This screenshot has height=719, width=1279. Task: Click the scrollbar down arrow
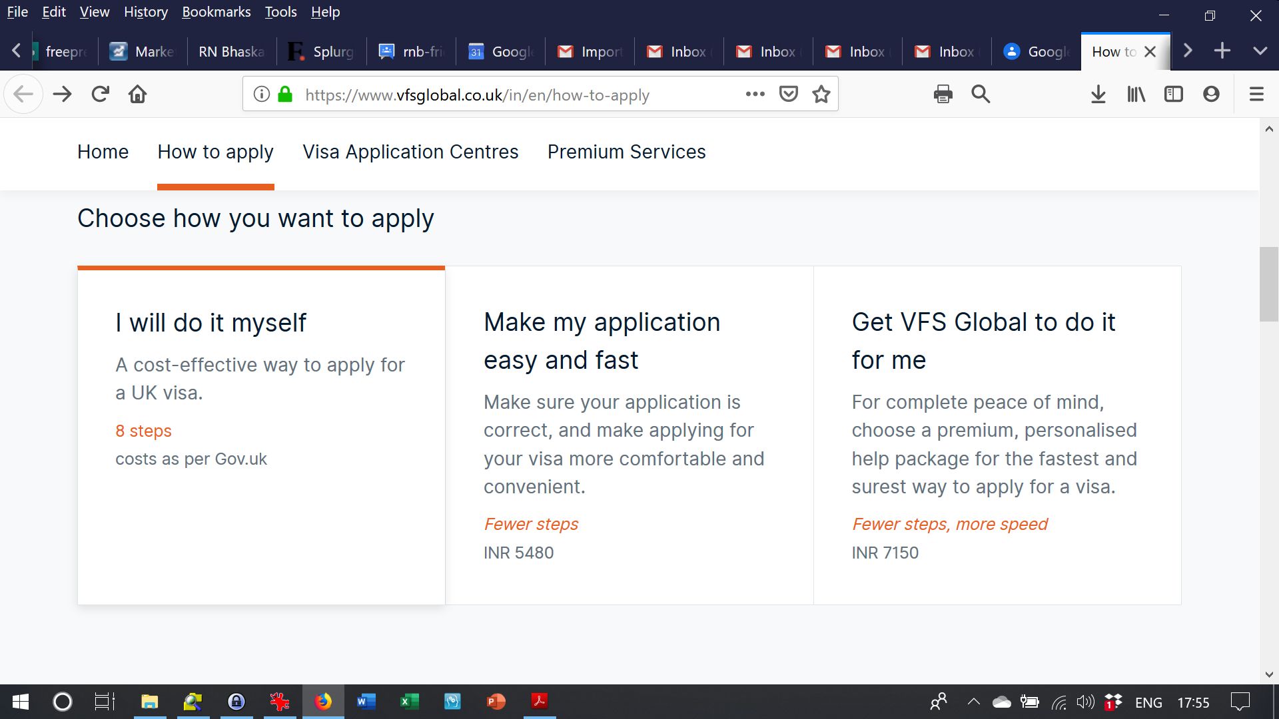tap(1269, 674)
